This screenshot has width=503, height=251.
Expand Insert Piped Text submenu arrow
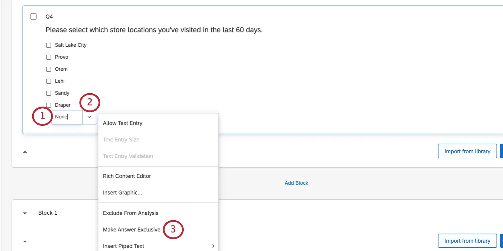[x=213, y=246]
